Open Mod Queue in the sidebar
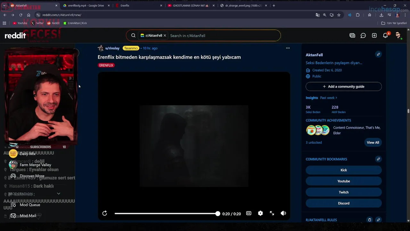The height and width of the screenshot is (231, 410). point(30,205)
